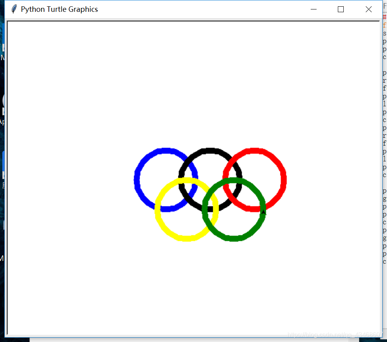The width and height of the screenshot is (387, 342).
Task: Minimize the Python Turtle Graphics window
Action: pyautogui.click(x=313, y=9)
